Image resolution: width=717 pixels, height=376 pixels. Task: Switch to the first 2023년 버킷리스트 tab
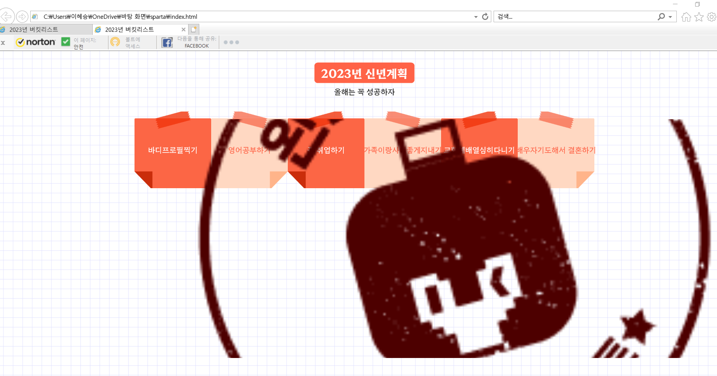[46, 30]
